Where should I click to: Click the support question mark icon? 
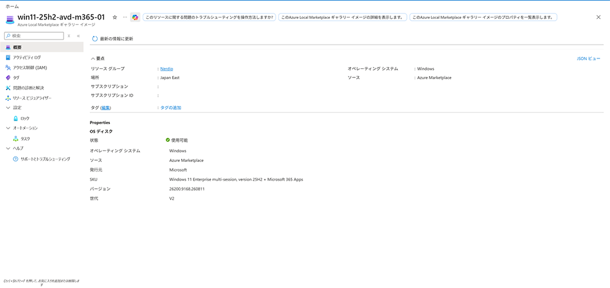coord(16,159)
